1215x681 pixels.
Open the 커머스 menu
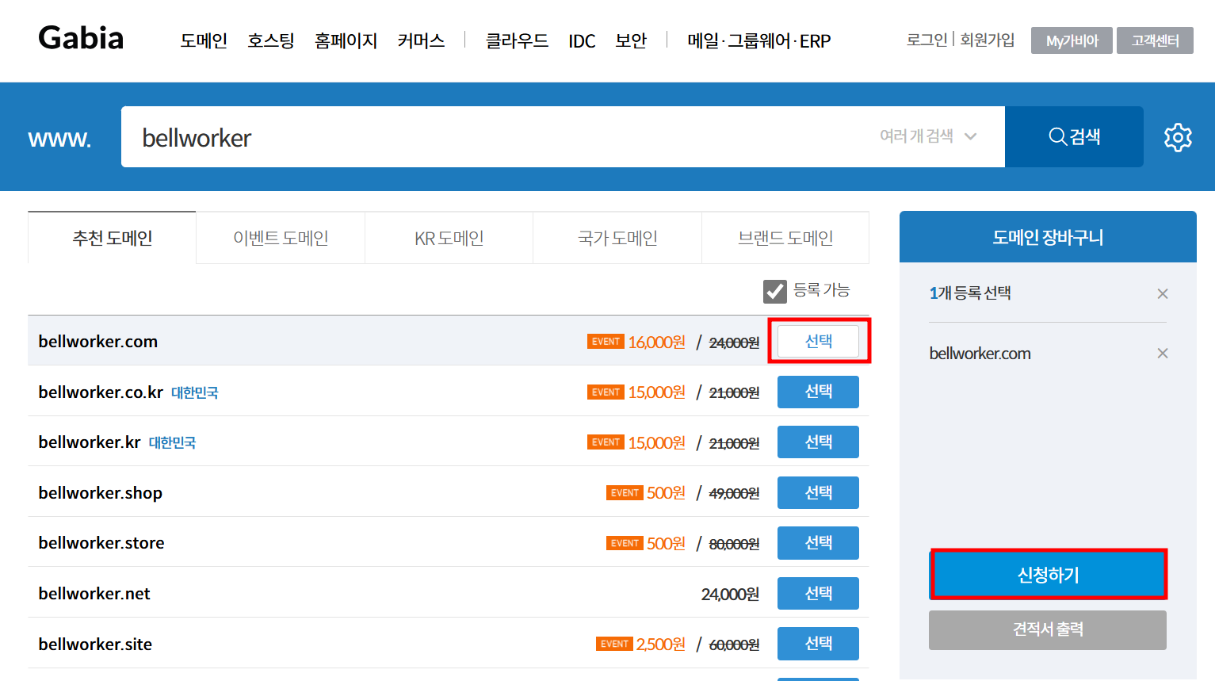point(421,40)
